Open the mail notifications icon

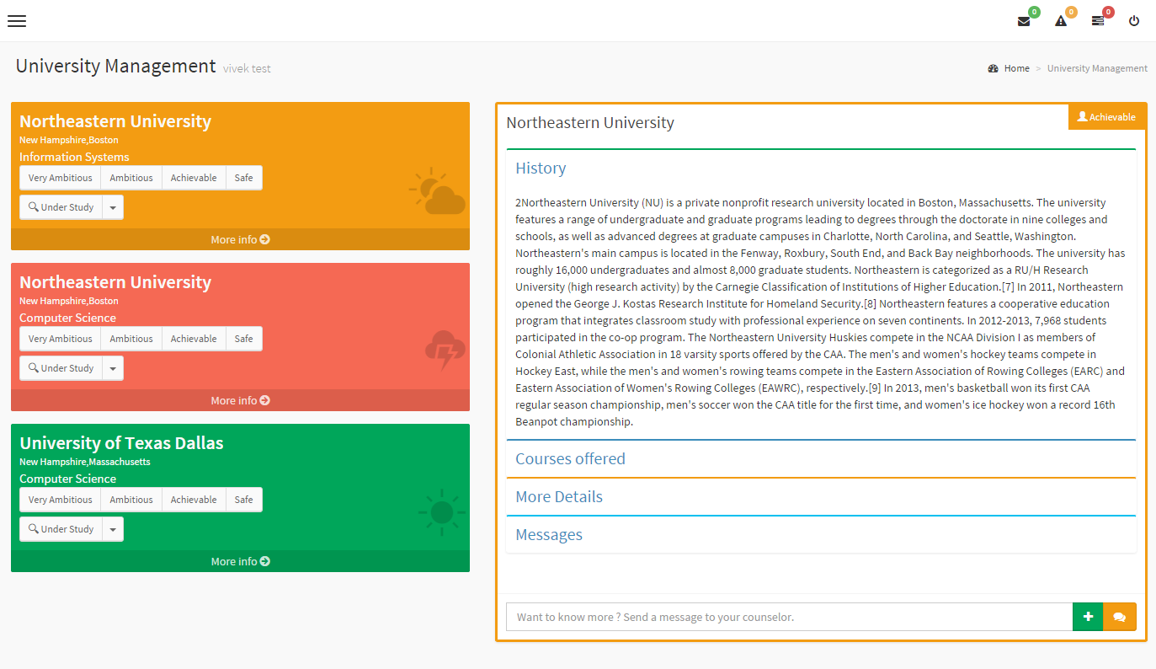click(1024, 21)
